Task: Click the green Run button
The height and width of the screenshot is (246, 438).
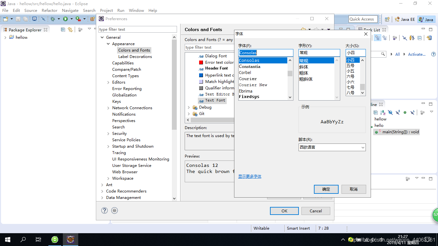Action: pos(65,19)
